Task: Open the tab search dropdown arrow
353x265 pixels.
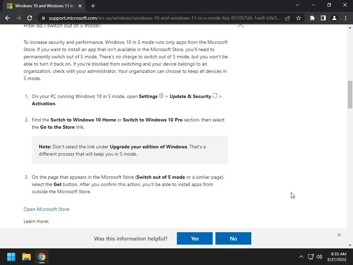Action: (297, 5)
